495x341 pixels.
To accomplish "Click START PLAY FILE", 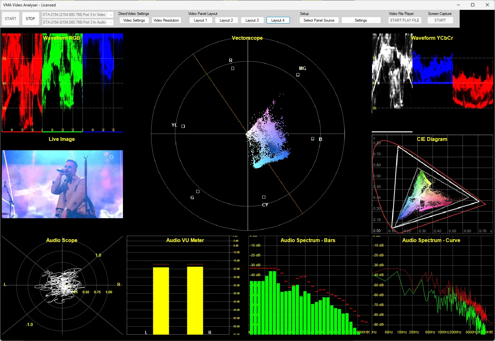I will (405, 20).
